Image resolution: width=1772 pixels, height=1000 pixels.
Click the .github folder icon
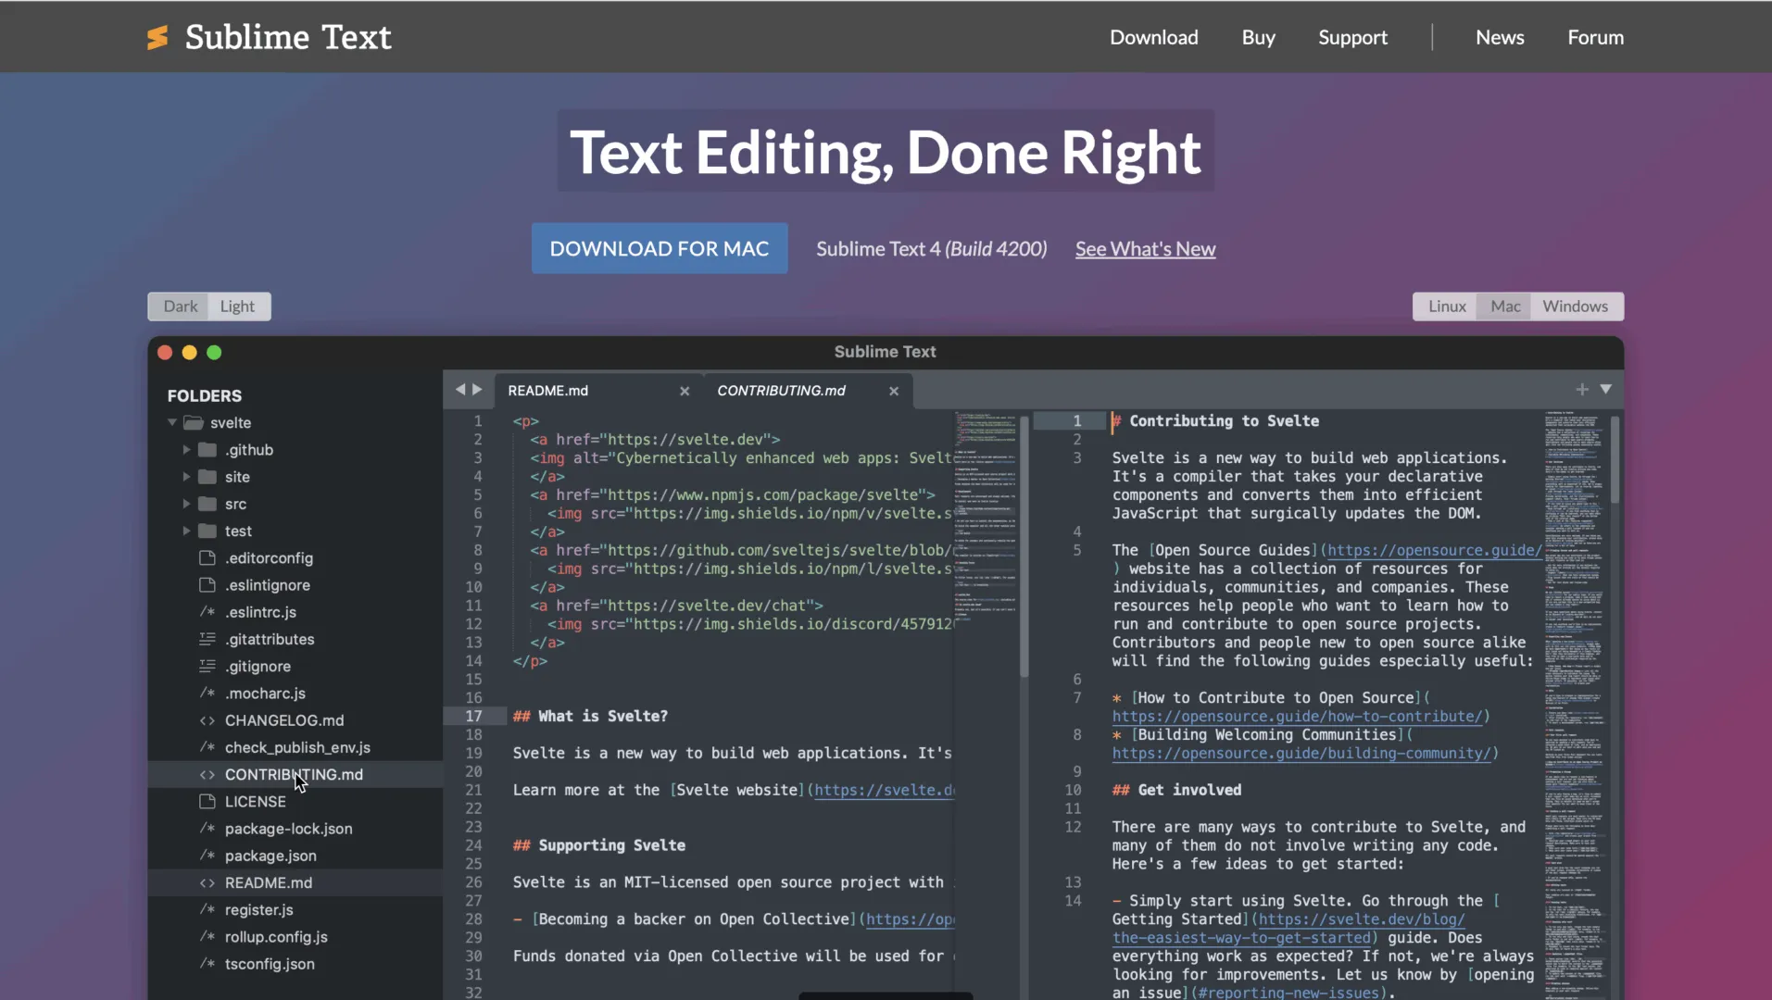pyautogui.click(x=207, y=450)
